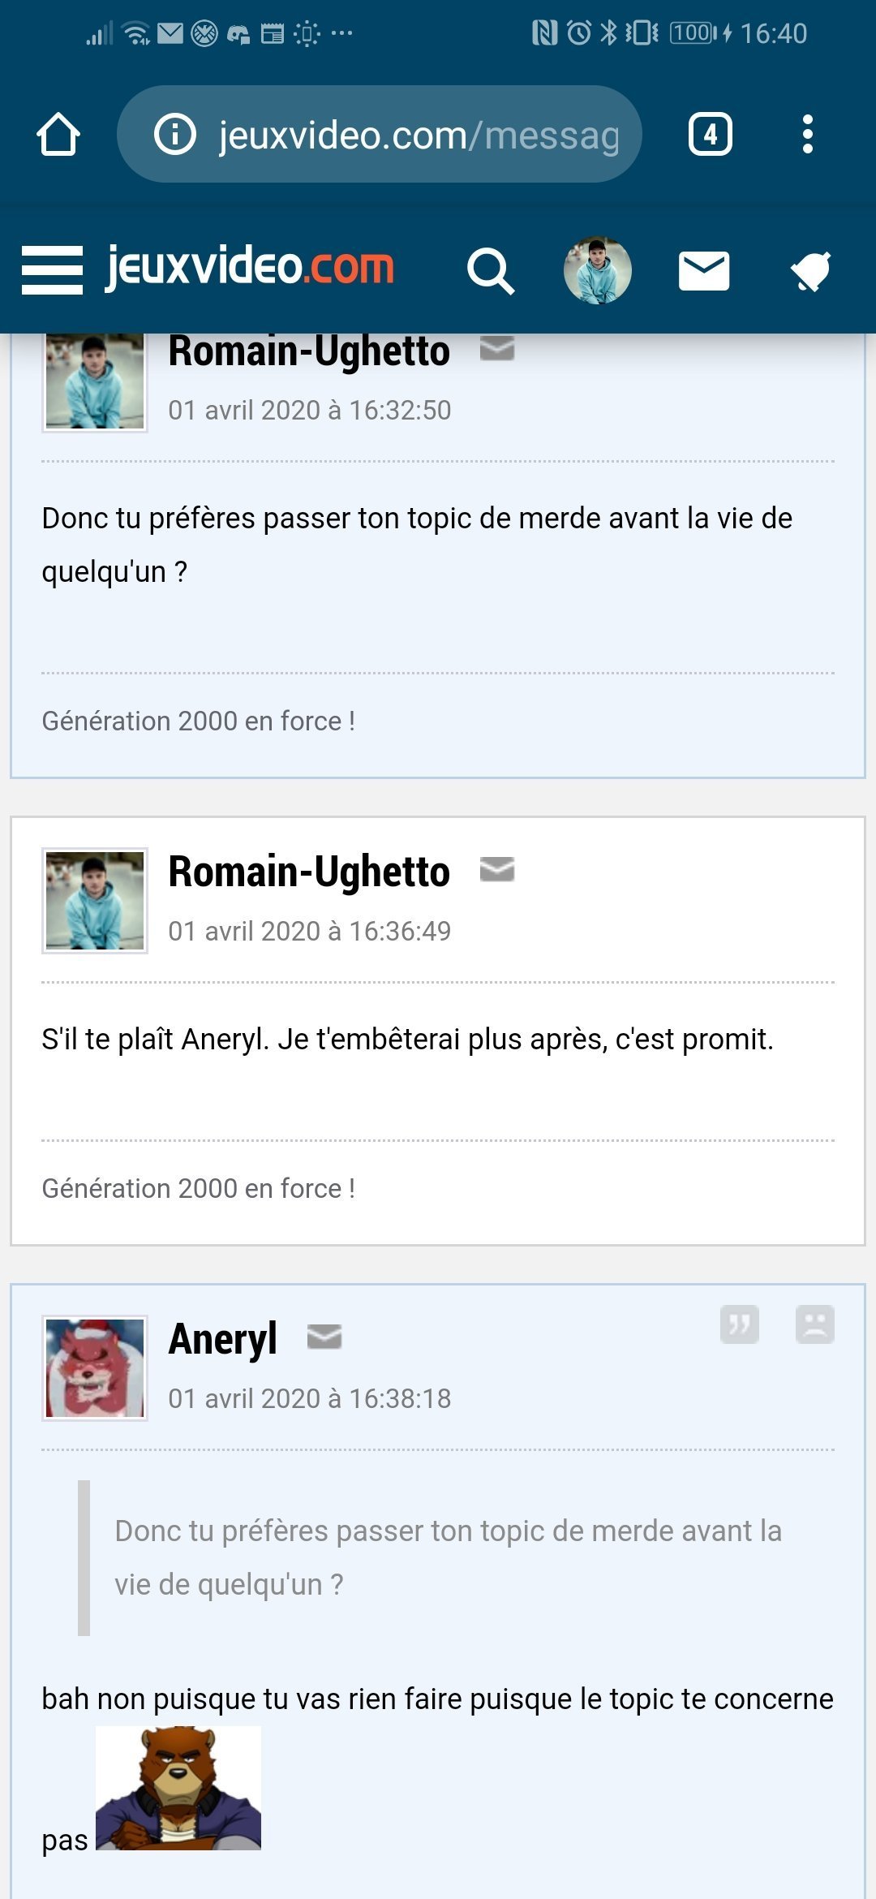Go to the jeuxvideo.com homepage logo
This screenshot has height=1899, width=876.
pyautogui.click(x=250, y=267)
